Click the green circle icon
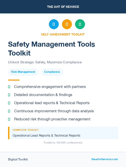Viewport: 126px width, 167px height. pos(80,24)
